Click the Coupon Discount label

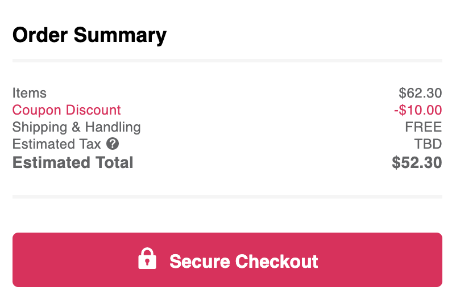point(67,110)
